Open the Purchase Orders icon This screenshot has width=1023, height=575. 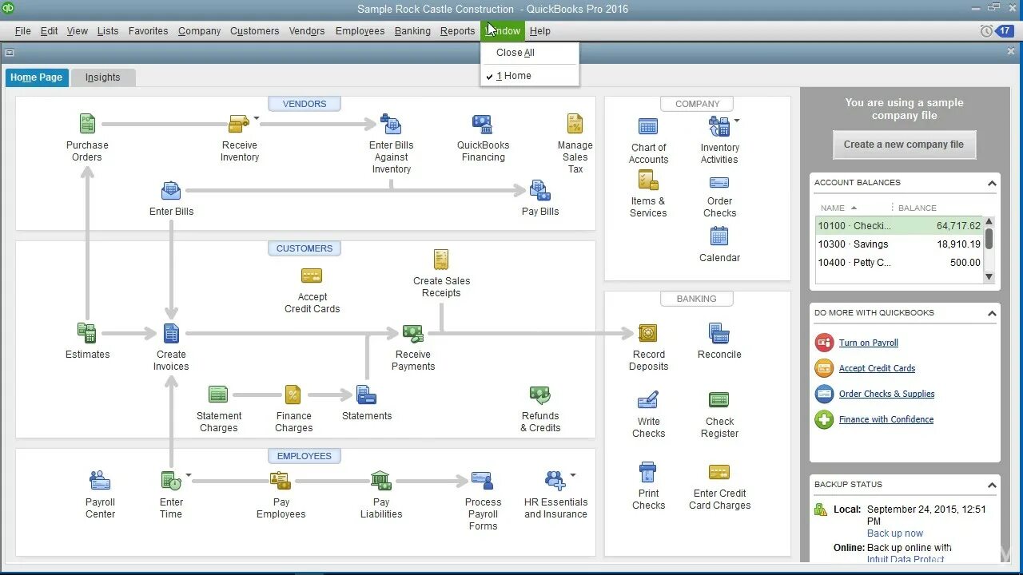point(87,124)
